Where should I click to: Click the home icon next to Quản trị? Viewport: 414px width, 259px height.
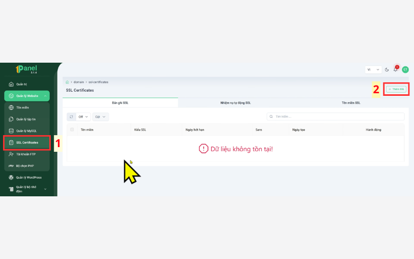point(11,84)
